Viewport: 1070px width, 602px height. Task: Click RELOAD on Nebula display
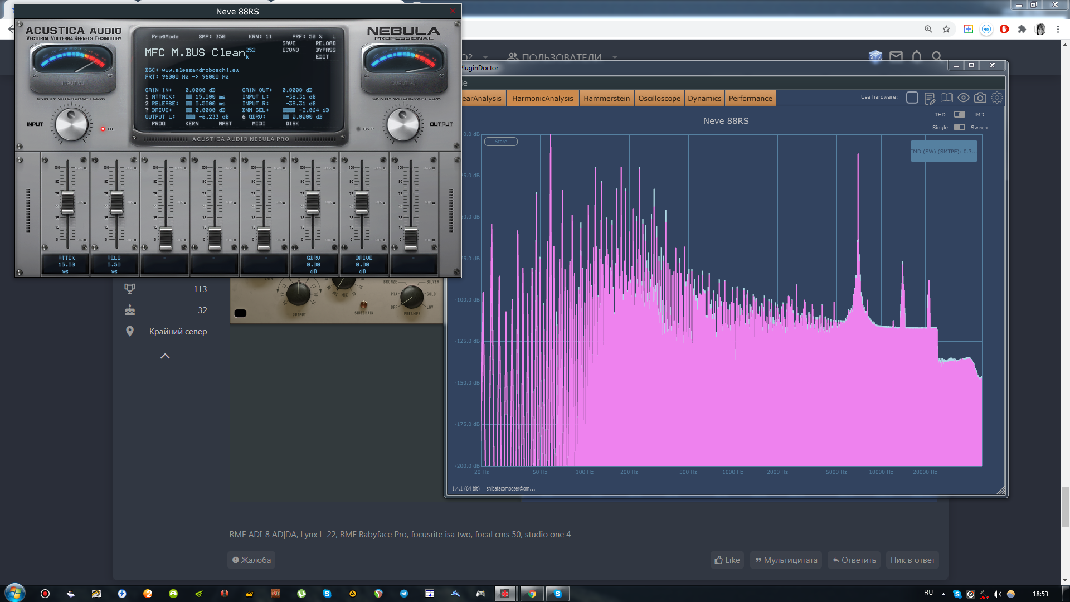tap(325, 43)
